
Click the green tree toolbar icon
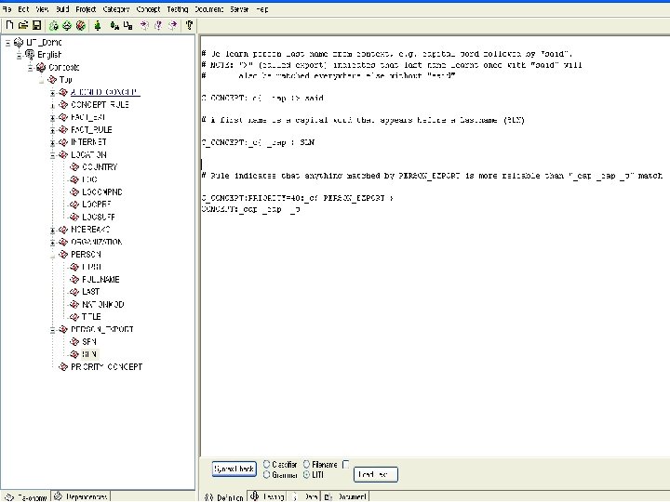pos(98,26)
